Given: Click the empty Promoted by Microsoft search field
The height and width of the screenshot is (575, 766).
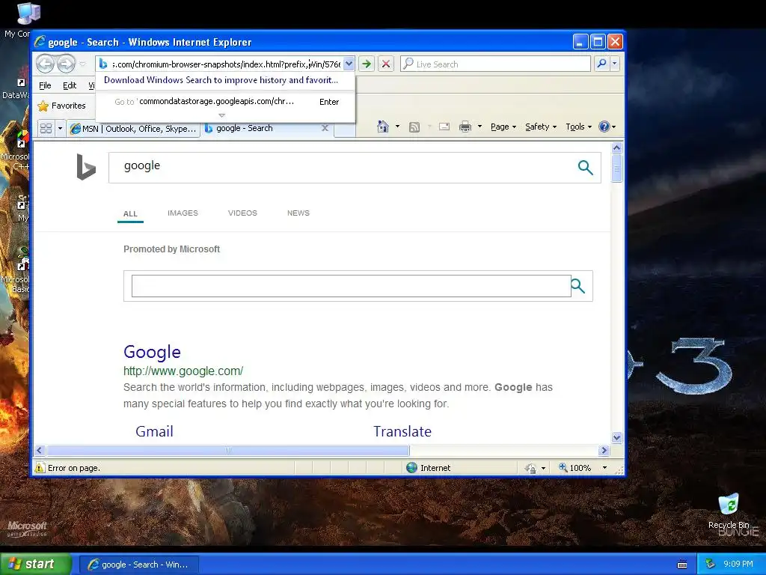Looking at the screenshot, I should tap(352, 286).
